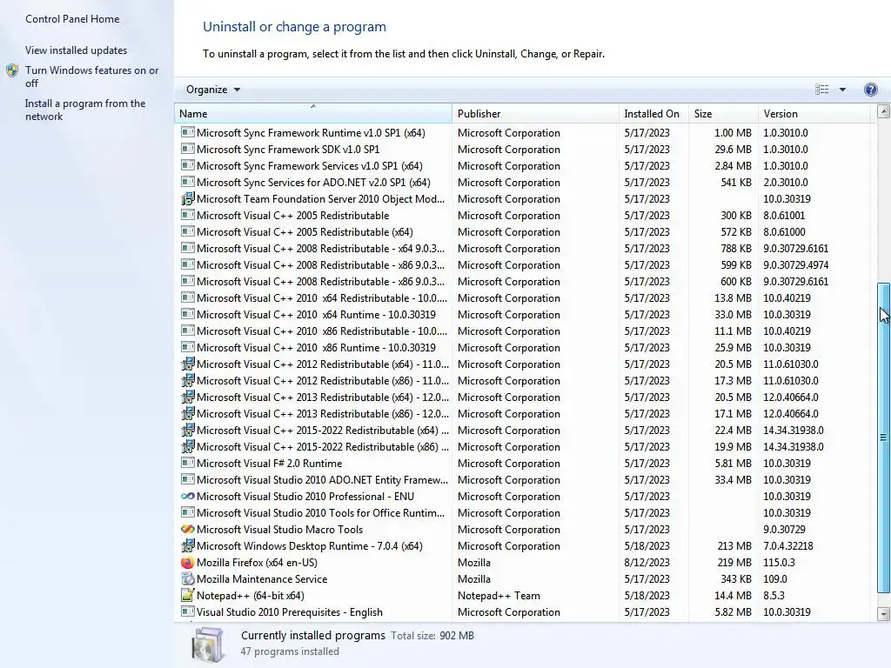The width and height of the screenshot is (891, 668).
Task: Click the vertical scrollbar thumb
Action: (883, 438)
